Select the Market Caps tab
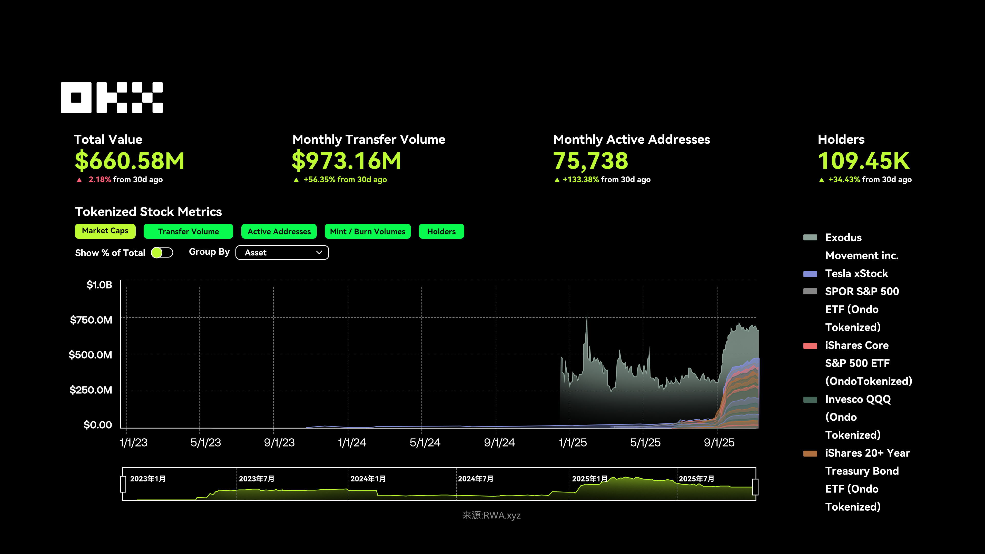Image resolution: width=985 pixels, height=554 pixels. tap(105, 231)
